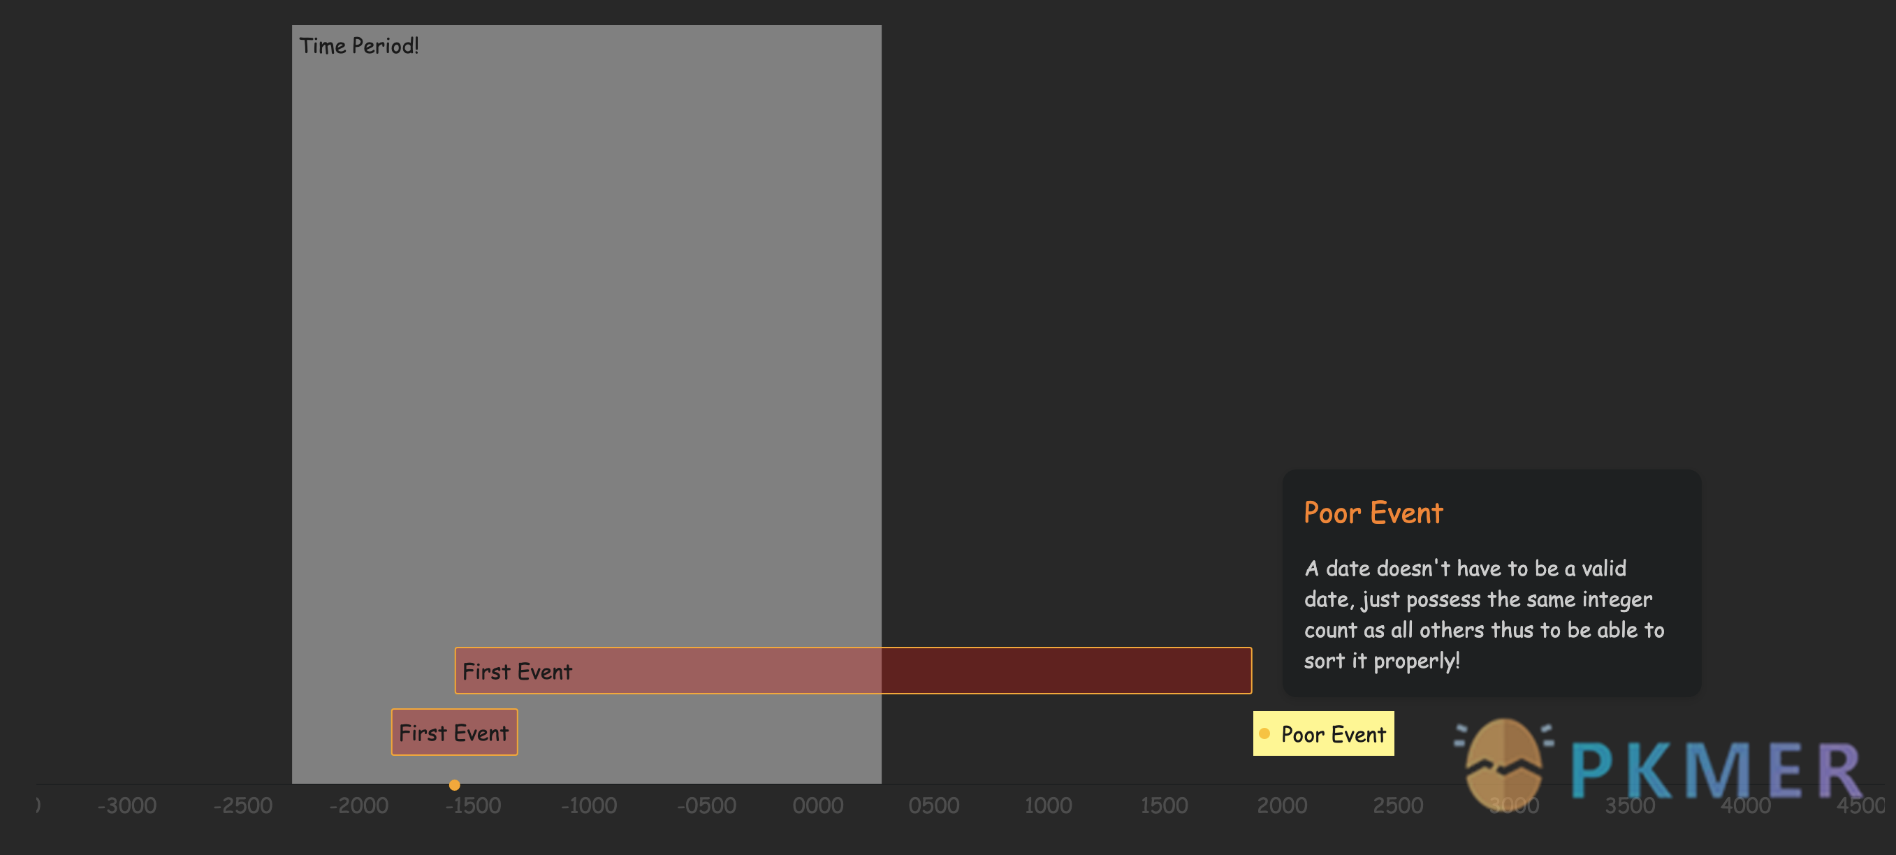Click the Time Period! label

358,46
